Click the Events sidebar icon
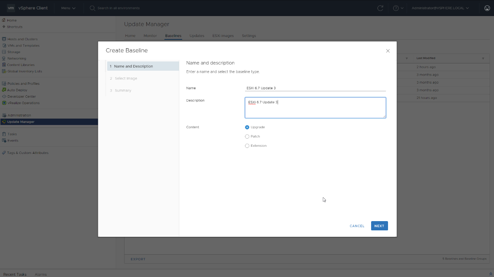Image resolution: width=494 pixels, height=277 pixels. (x=4, y=141)
